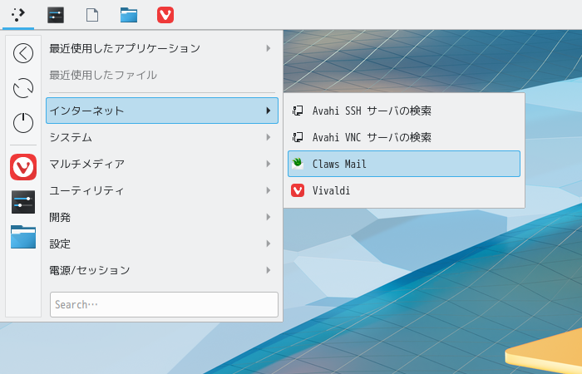This screenshot has height=374, width=582.
Task: Launch Vivaldi from the Internet submenu
Action: (404, 190)
